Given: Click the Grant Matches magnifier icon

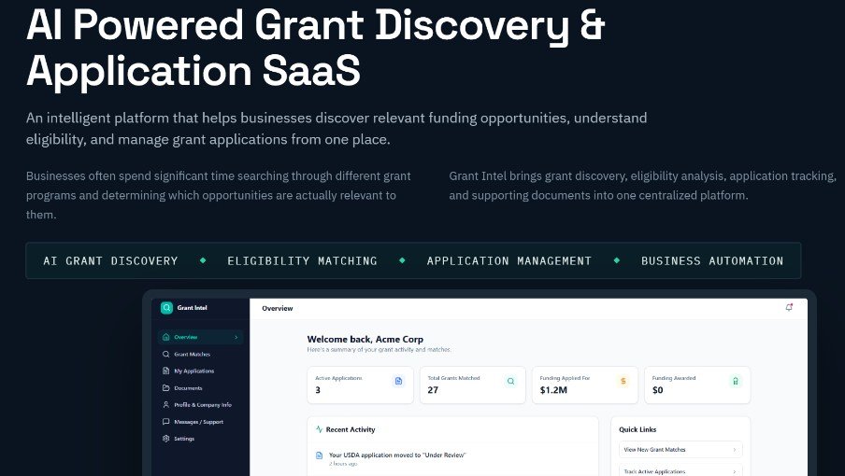Looking at the screenshot, I should (x=166, y=354).
